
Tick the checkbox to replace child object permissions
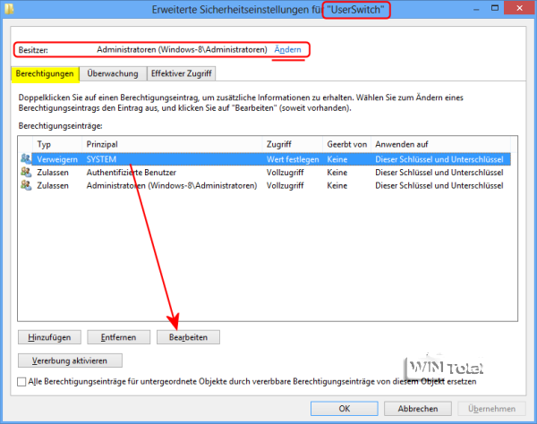pyautogui.click(x=21, y=382)
